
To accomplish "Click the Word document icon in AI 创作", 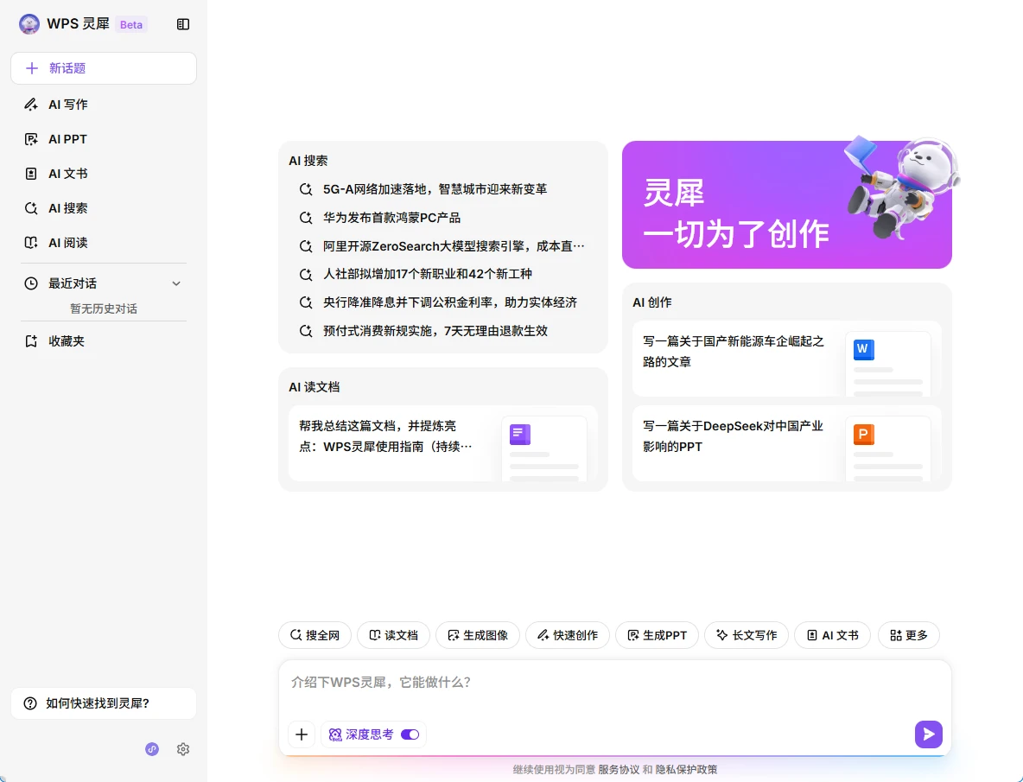I will point(863,350).
